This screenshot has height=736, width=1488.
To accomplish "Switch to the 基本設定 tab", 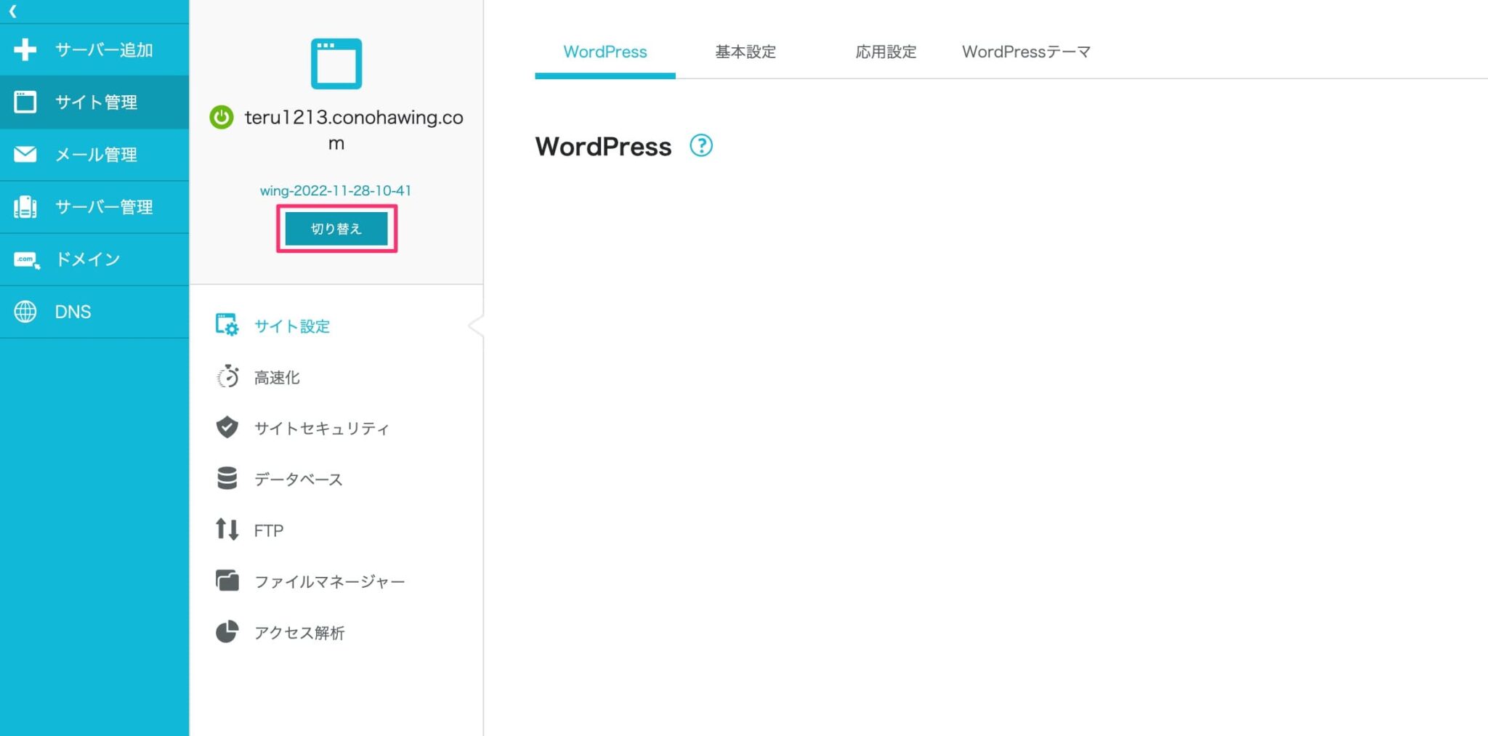I will (745, 52).
